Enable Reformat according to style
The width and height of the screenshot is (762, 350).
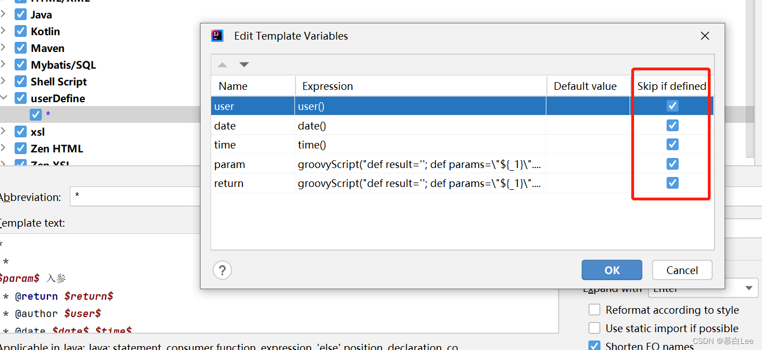coord(595,310)
